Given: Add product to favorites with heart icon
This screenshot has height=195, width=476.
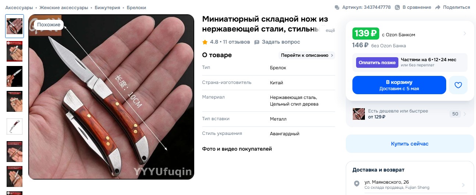Looking at the screenshot, I should coord(458,85).
